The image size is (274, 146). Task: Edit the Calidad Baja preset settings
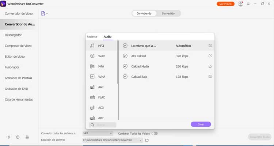210,77
